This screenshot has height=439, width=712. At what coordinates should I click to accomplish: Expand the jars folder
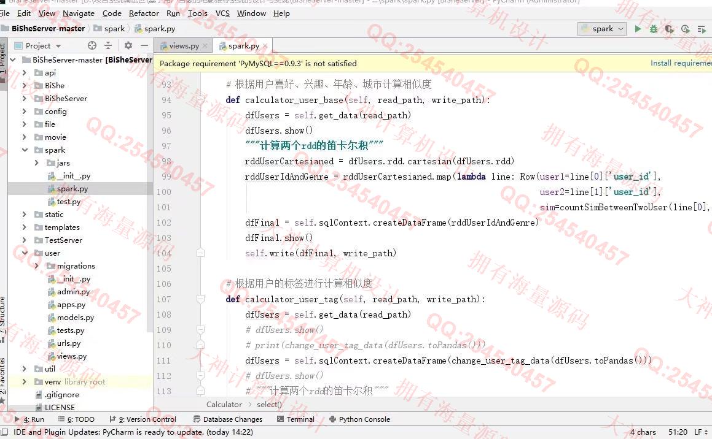click(x=37, y=162)
